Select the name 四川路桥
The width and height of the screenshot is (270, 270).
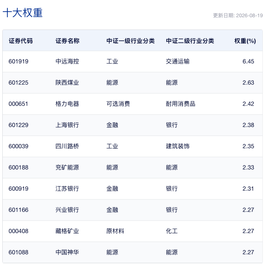point(67,146)
